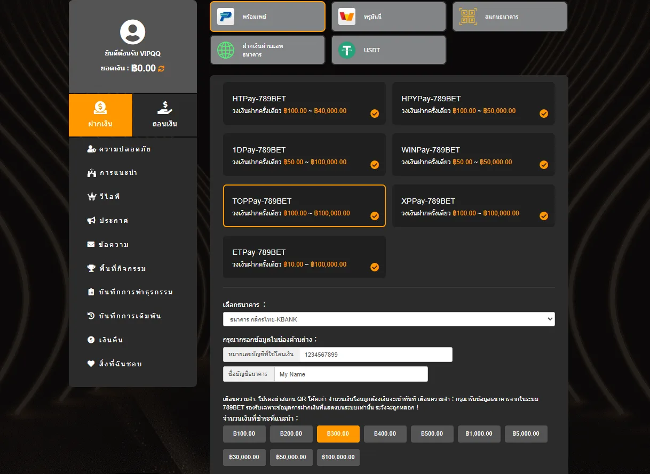Click the announcement megaphone icon
This screenshot has height=474, width=650.
(91, 220)
